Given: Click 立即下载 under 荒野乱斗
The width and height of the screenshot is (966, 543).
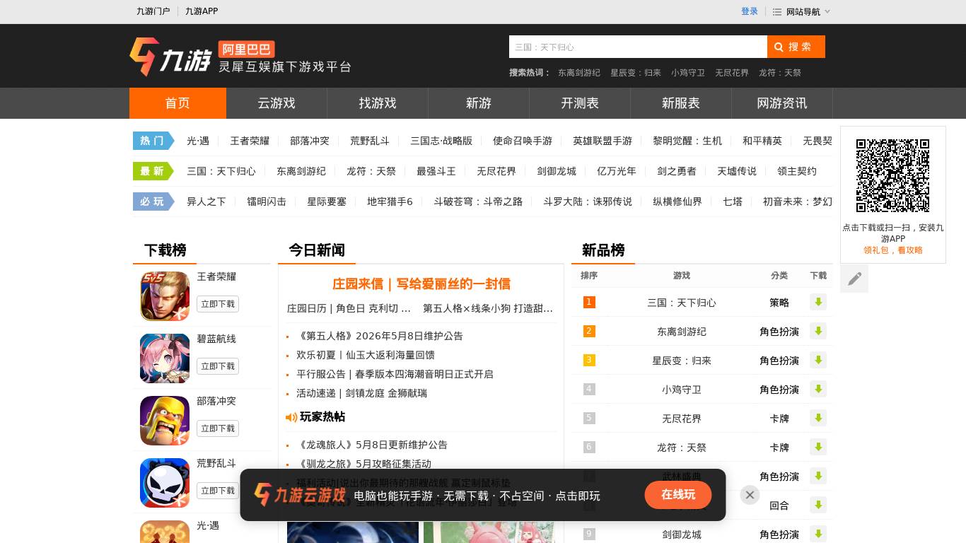Looking at the screenshot, I should click(x=218, y=491).
